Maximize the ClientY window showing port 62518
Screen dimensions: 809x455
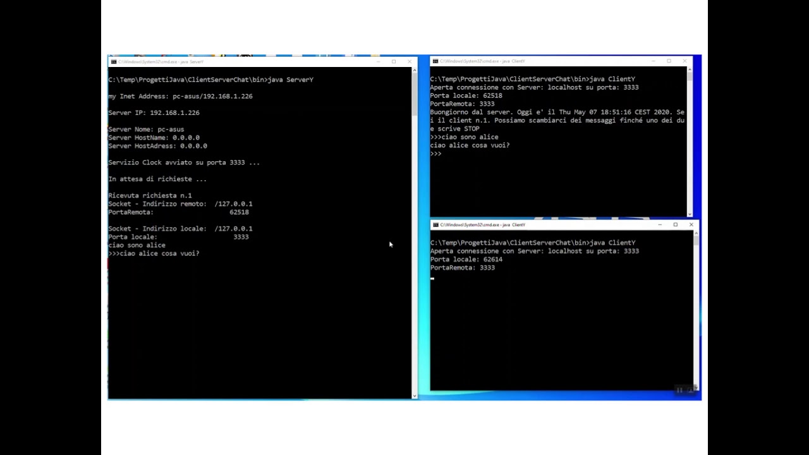669,61
